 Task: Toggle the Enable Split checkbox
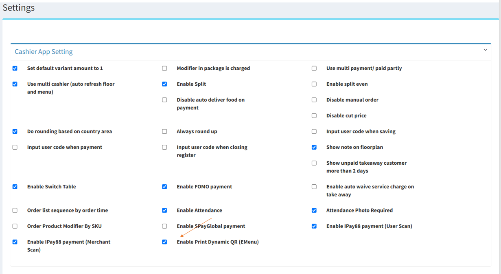pos(164,84)
